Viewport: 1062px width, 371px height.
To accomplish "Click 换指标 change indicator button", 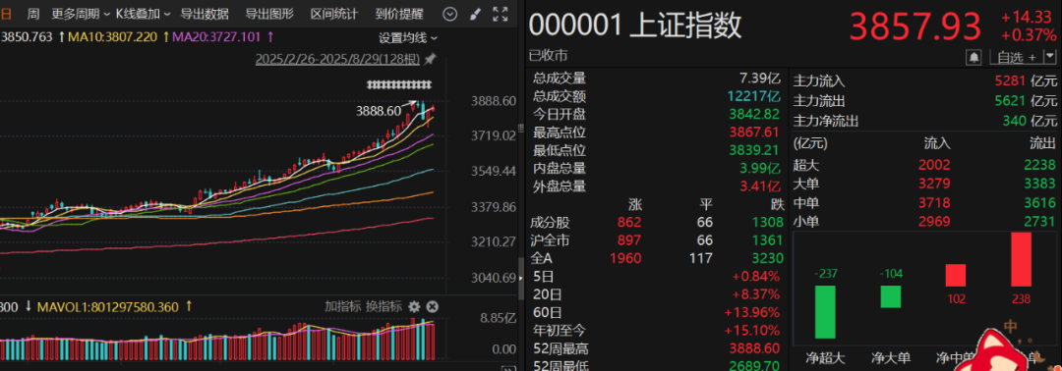I will pyautogui.click(x=384, y=307).
